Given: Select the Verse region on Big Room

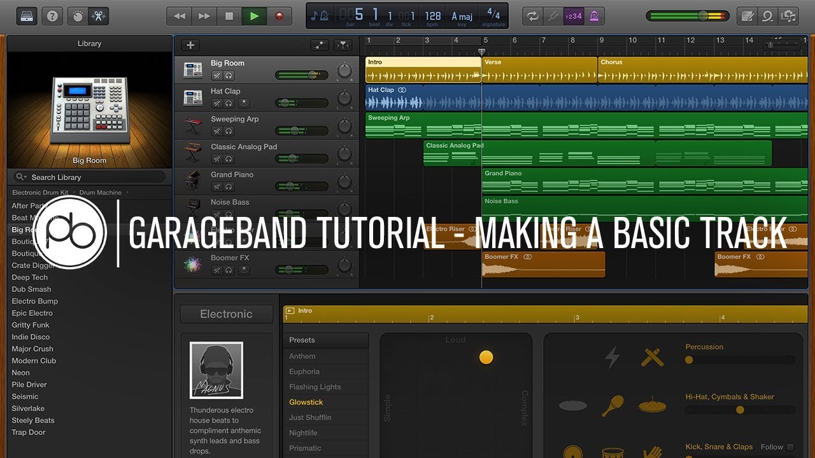Looking at the screenshot, I should [x=539, y=70].
